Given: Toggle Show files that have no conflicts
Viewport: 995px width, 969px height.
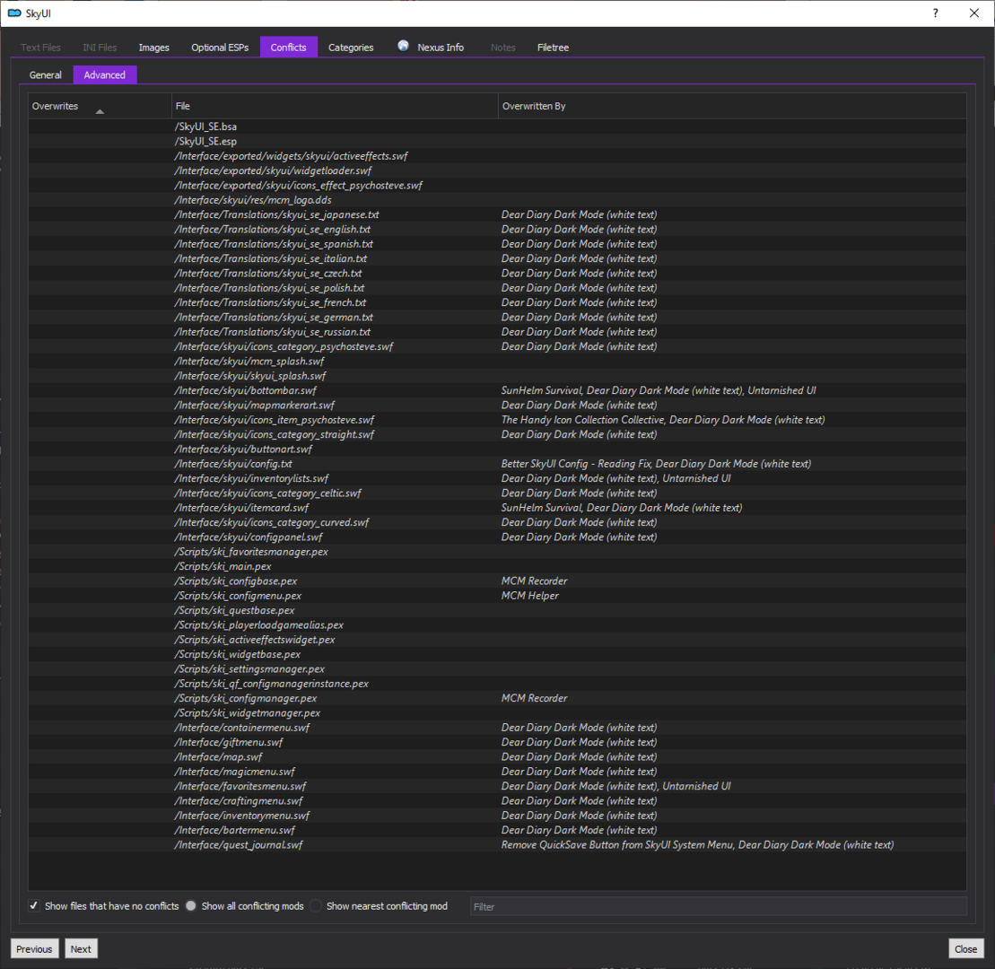Looking at the screenshot, I should [34, 905].
